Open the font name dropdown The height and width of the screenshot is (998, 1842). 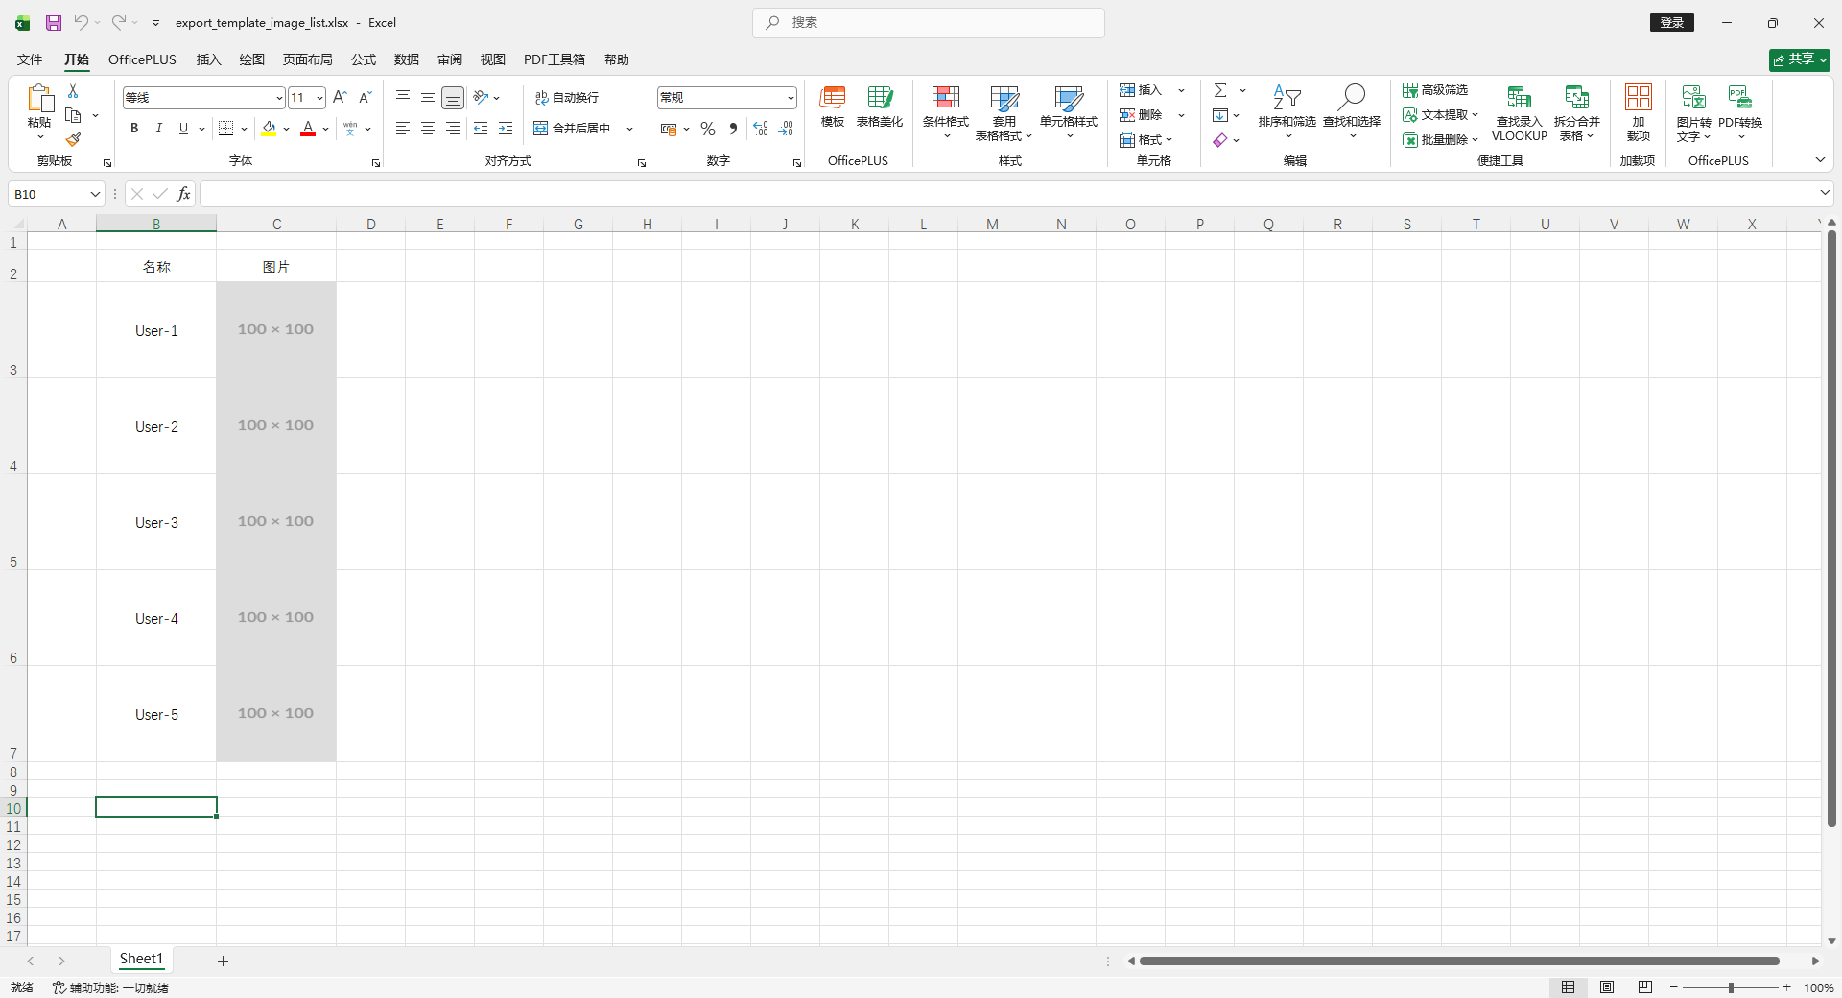[x=279, y=98]
